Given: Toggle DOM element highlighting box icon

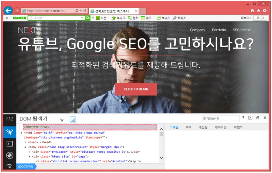Looking at the screenshot, I should click(x=73, y=120).
